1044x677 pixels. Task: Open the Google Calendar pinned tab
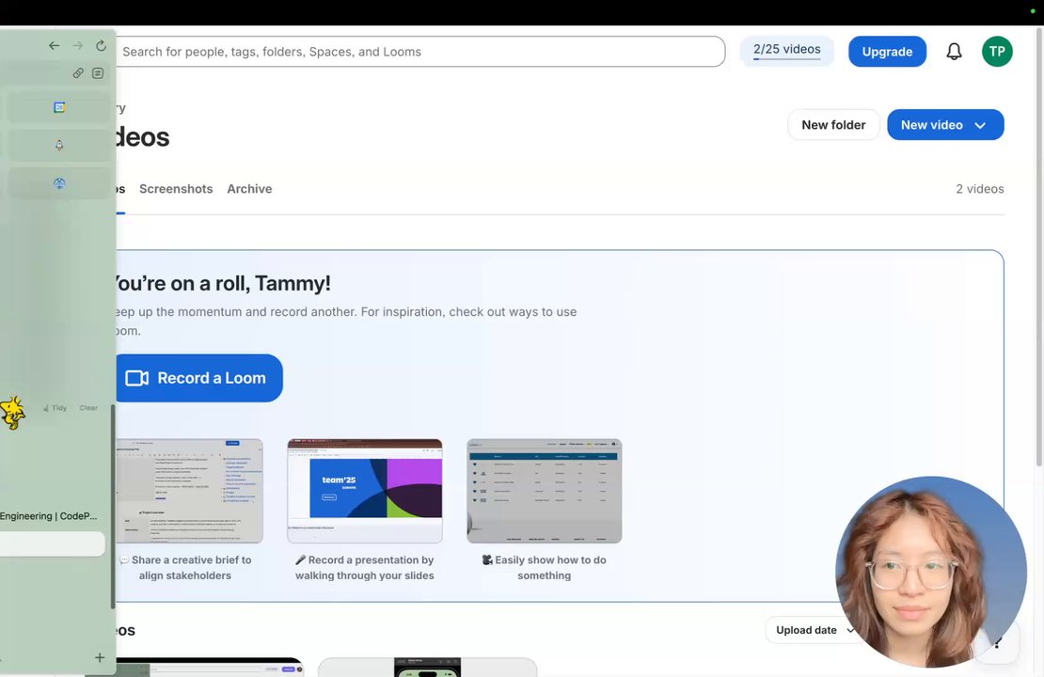click(x=59, y=107)
